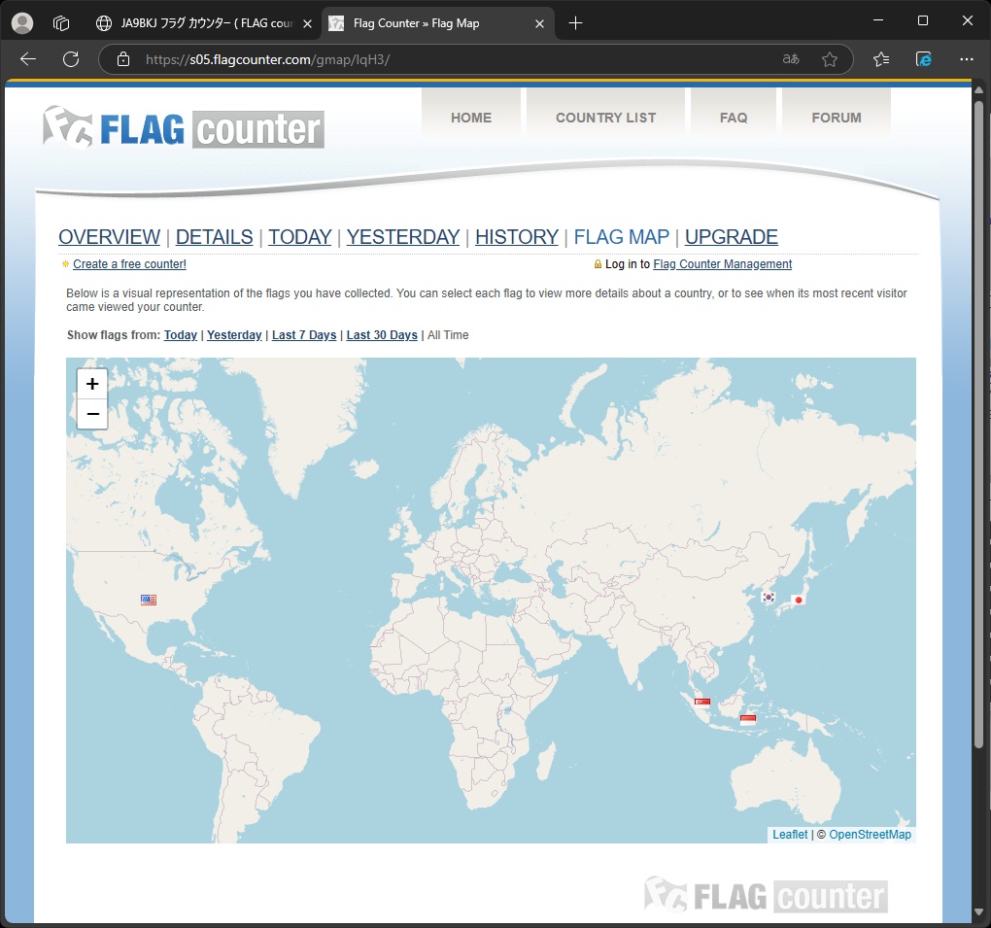Go to the DETAILS section
This screenshot has height=928, width=991.
(x=215, y=237)
